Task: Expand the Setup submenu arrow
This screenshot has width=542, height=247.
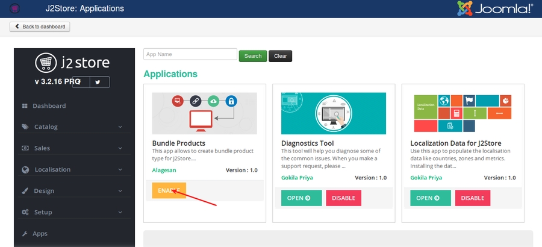Action: (x=120, y=212)
